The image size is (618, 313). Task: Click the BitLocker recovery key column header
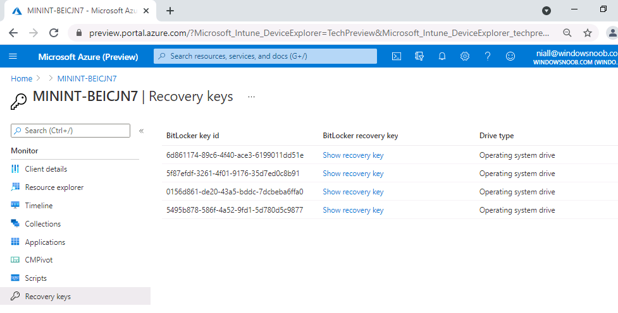point(361,136)
